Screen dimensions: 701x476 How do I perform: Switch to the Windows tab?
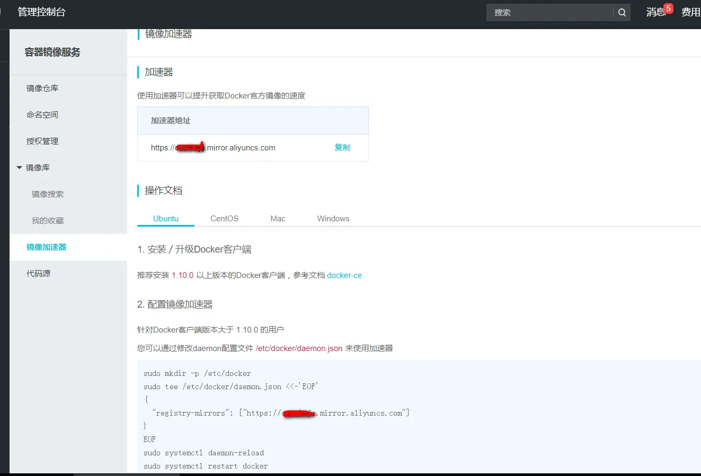click(x=333, y=218)
